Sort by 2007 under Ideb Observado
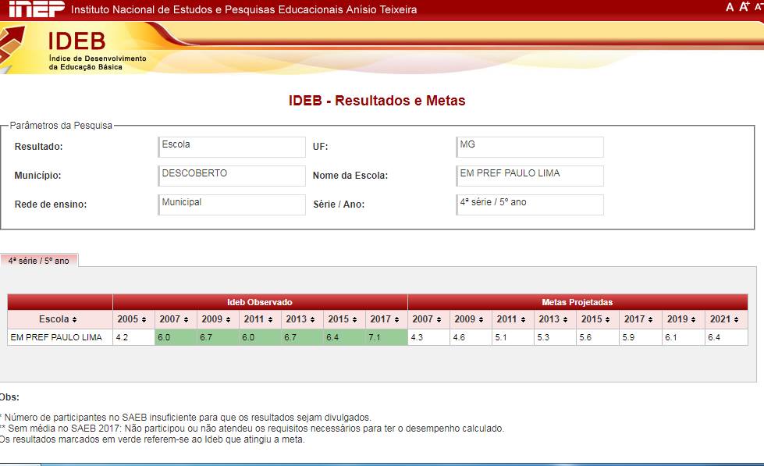 pyautogui.click(x=176, y=319)
